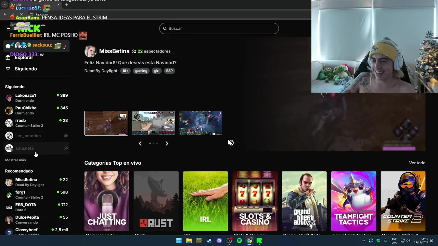Select second featured stream thumbnail
The image size is (438, 246).
[154, 123]
